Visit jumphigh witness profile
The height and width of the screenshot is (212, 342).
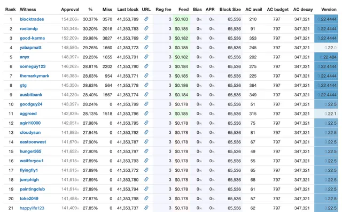(x=29, y=180)
